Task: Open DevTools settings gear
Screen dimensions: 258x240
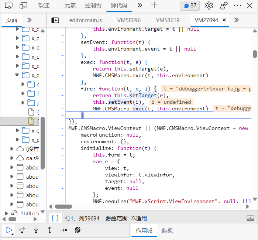Action: point(209,6)
